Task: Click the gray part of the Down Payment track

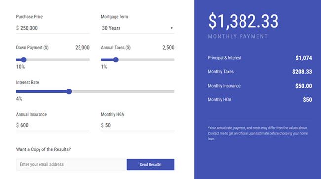Action: (x=58, y=60)
